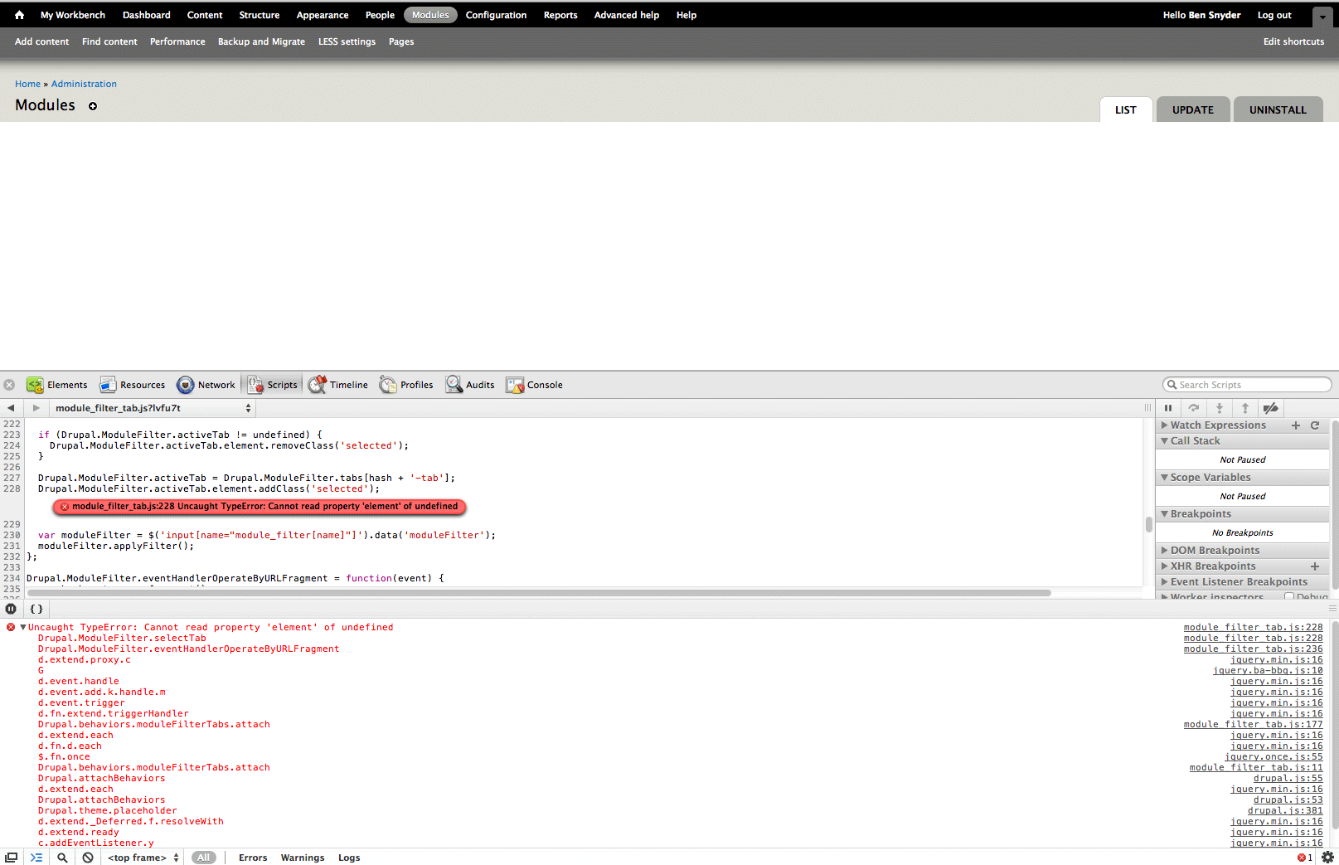Deactivate all breakpoints

pyautogui.click(x=1271, y=408)
